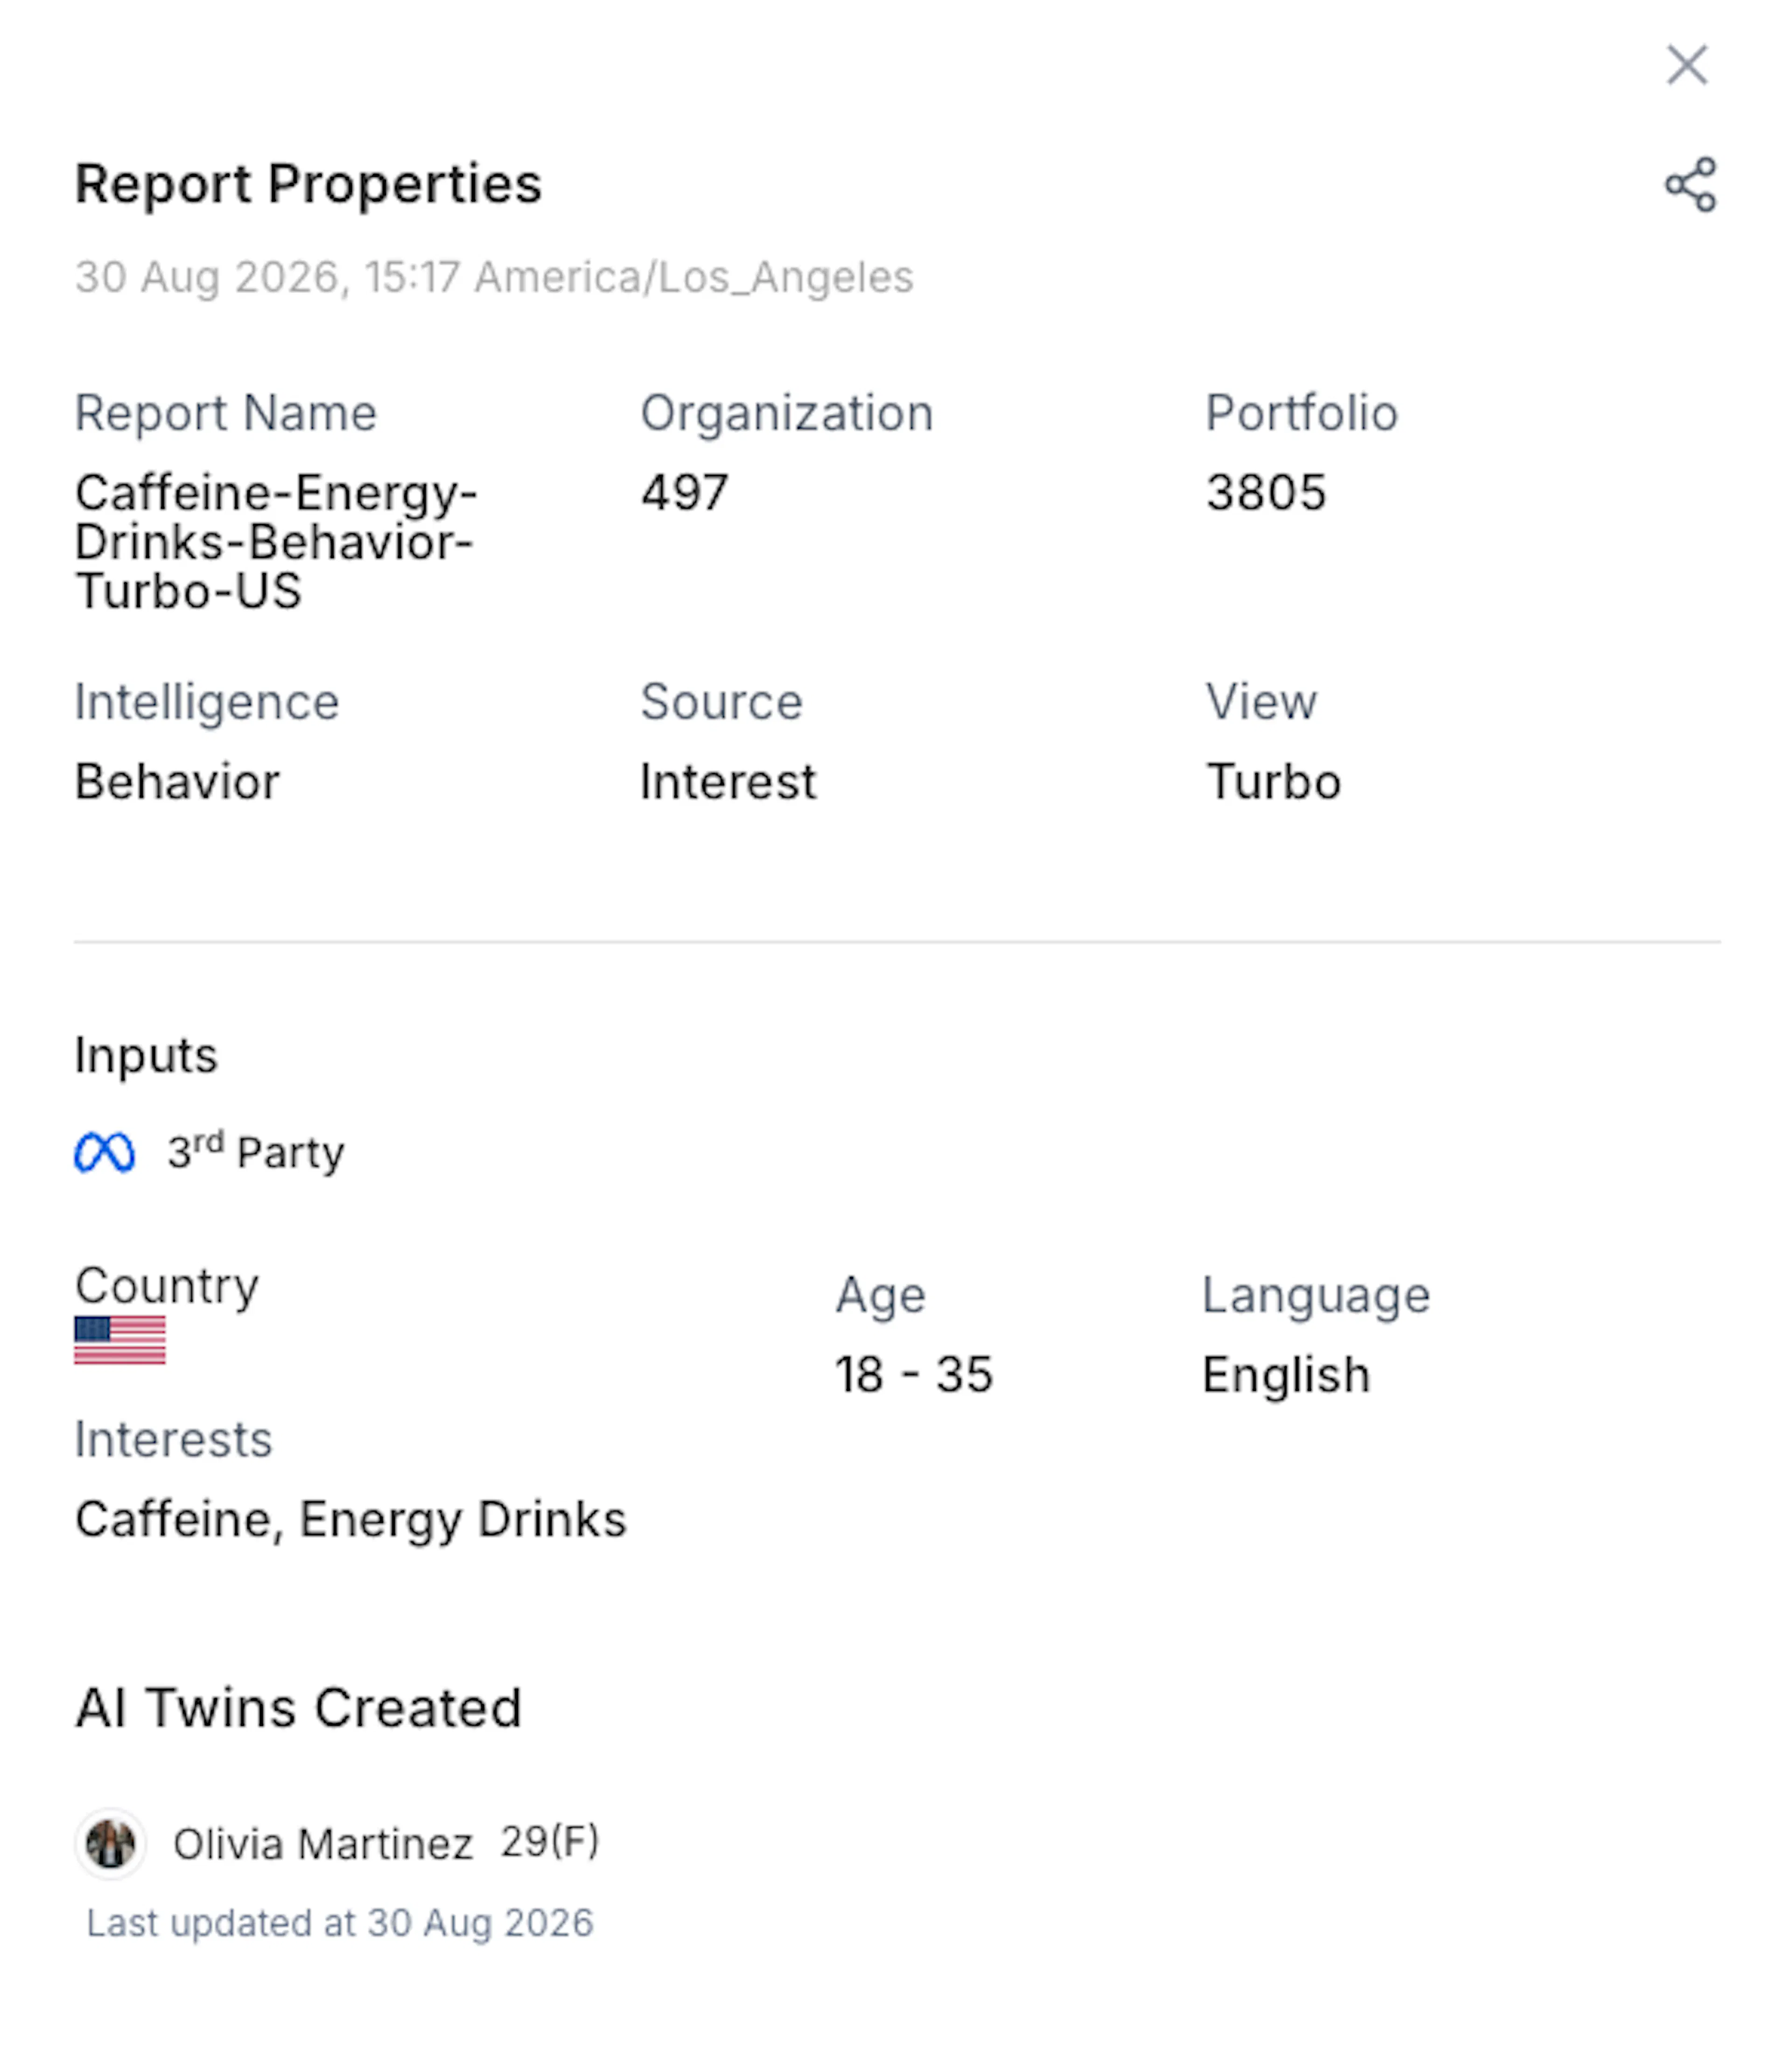Viewport: 1792px width, 2053px height.
Task: Click report name Caffeine-Energy-Drinks-Behavior-Turbo-US
Action: (276, 541)
